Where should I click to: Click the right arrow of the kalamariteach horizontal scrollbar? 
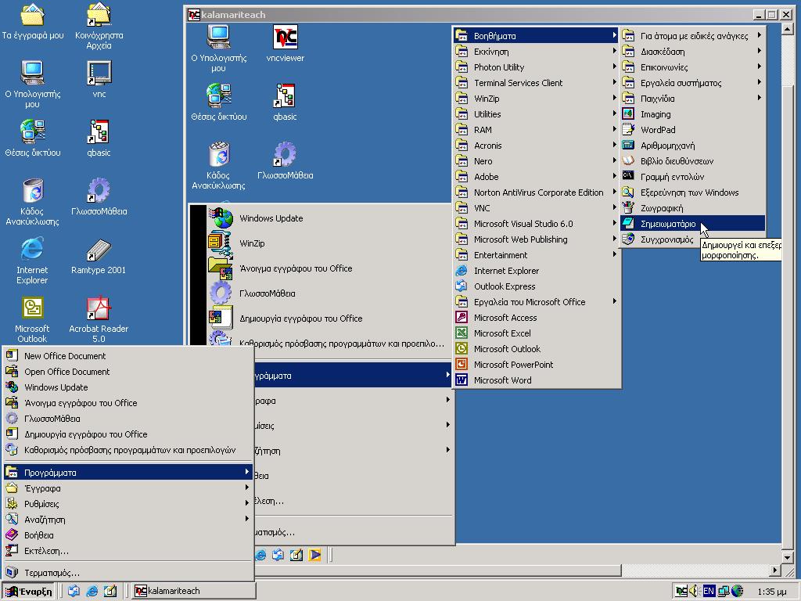(775, 570)
